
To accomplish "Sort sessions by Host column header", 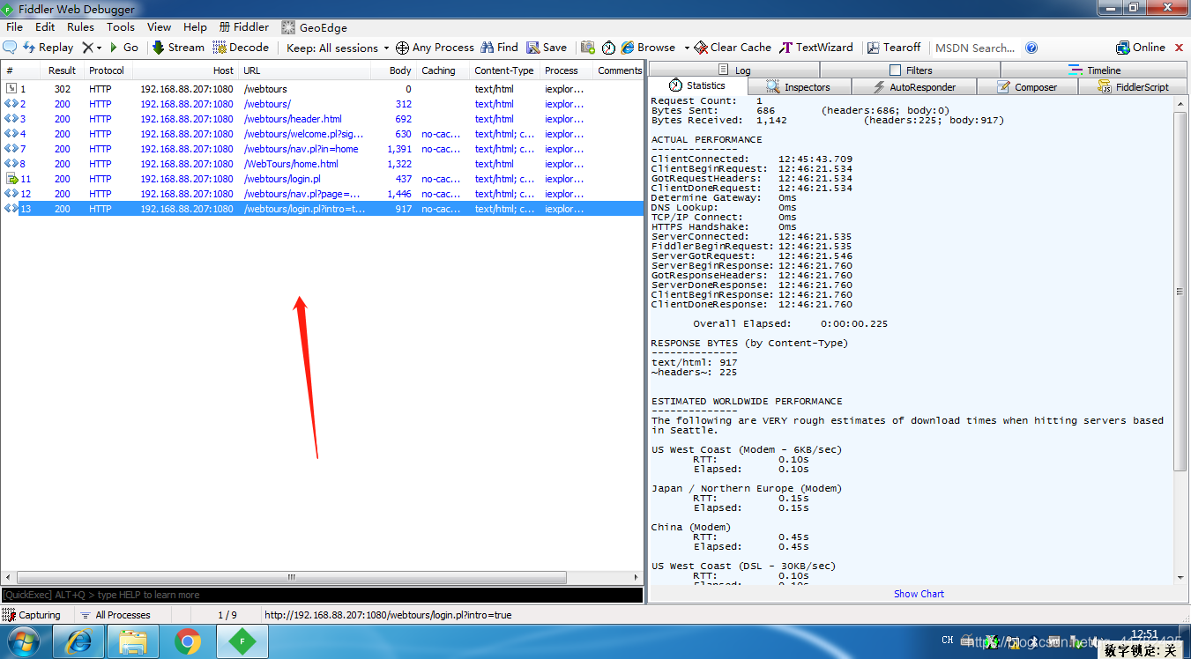I will (x=187, y=70).
